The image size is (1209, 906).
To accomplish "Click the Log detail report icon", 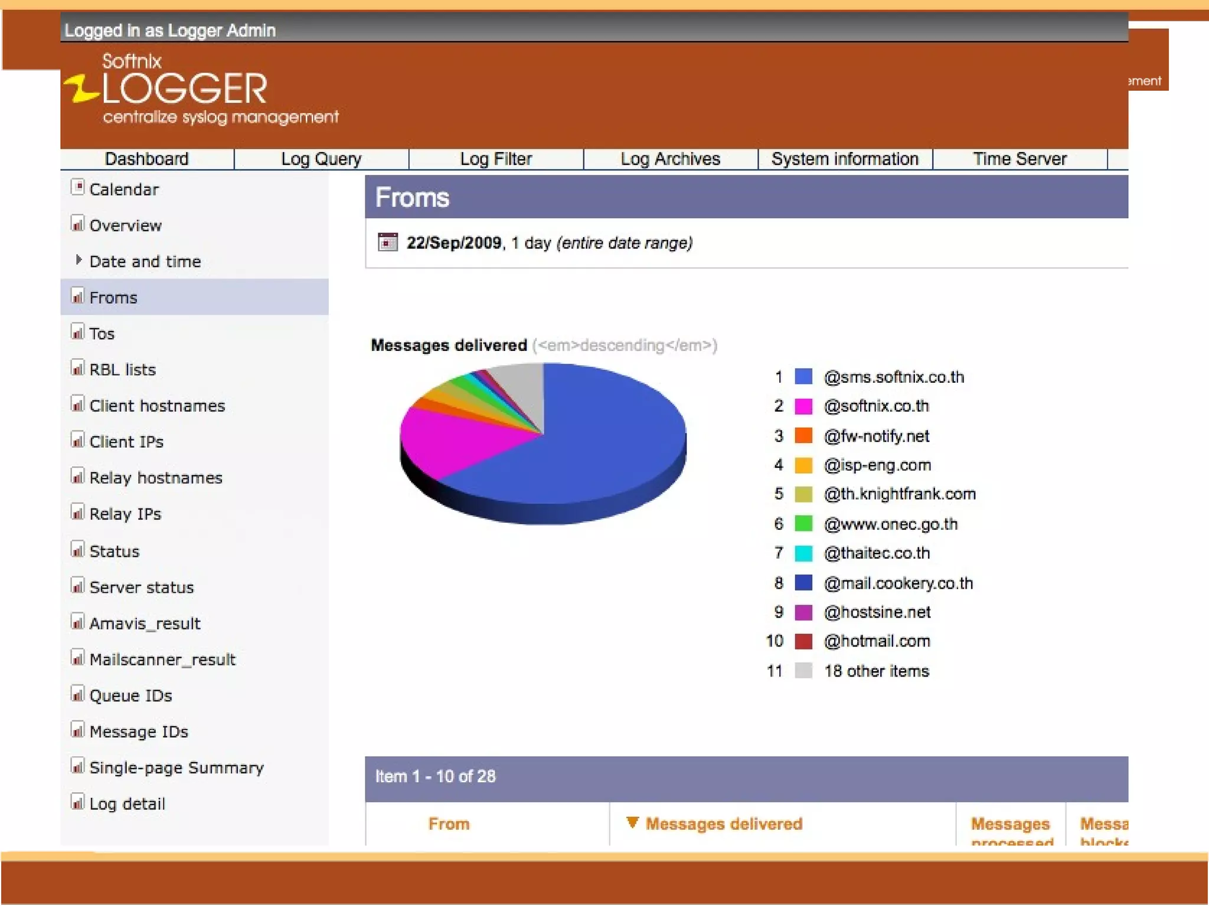I will click(x=77, y=802).
